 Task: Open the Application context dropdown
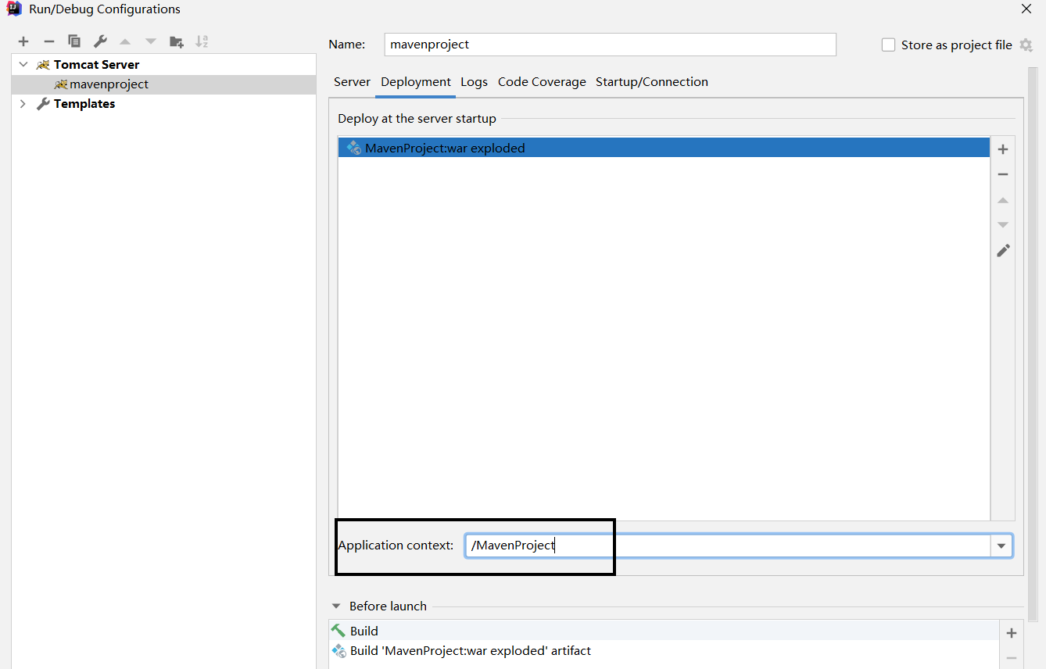pyautogui.click(x=1001, y=545)
